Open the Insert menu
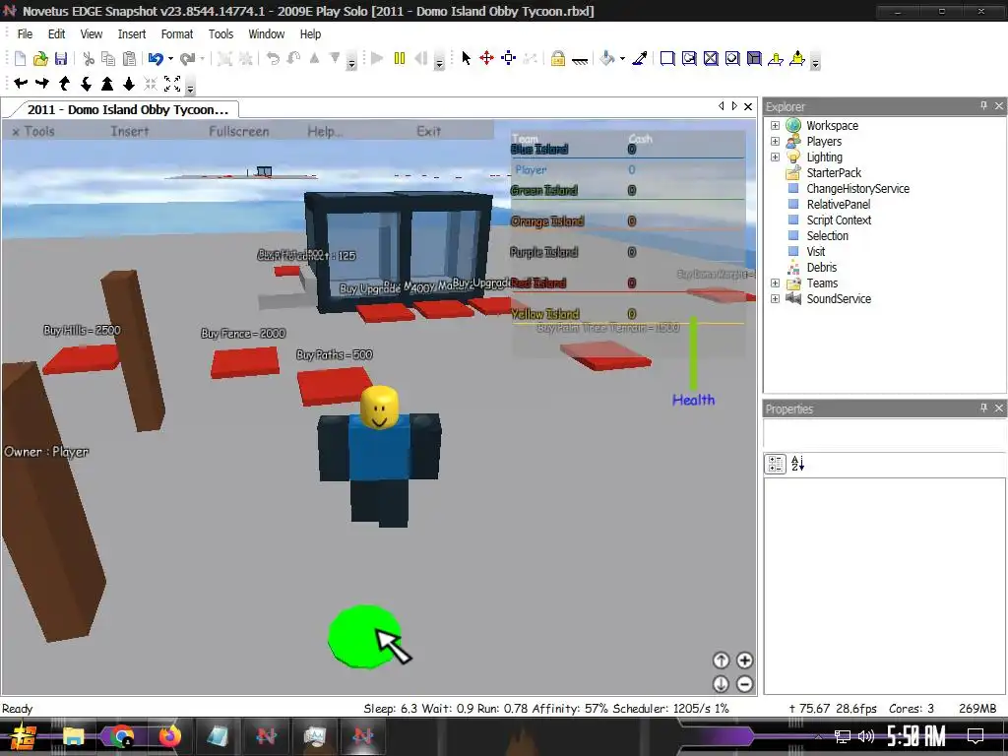Viewport: 1008px width, 756px height. click(132, 34)
